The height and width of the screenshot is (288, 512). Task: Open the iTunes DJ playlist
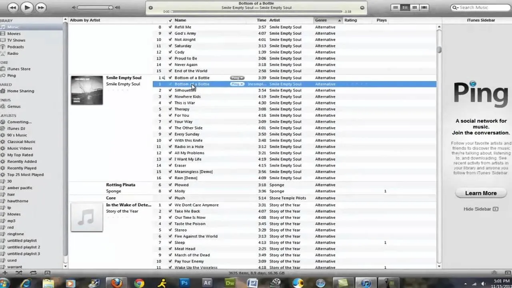point(16,128)
